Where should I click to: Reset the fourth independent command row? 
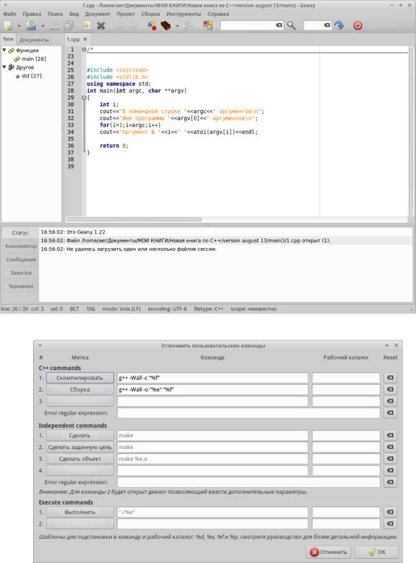click(x=390, y=470)
